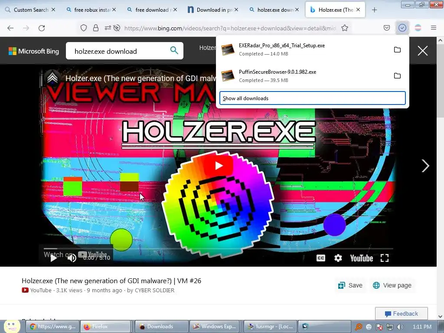Viewport: 444px width, 333px height.
Task: Open a new tab with the plus icon
Action: [x=374, y=10]
